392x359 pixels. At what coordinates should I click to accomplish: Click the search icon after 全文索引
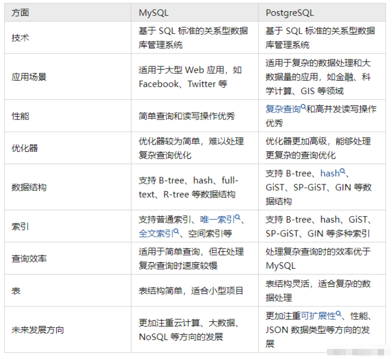[176, 232]
